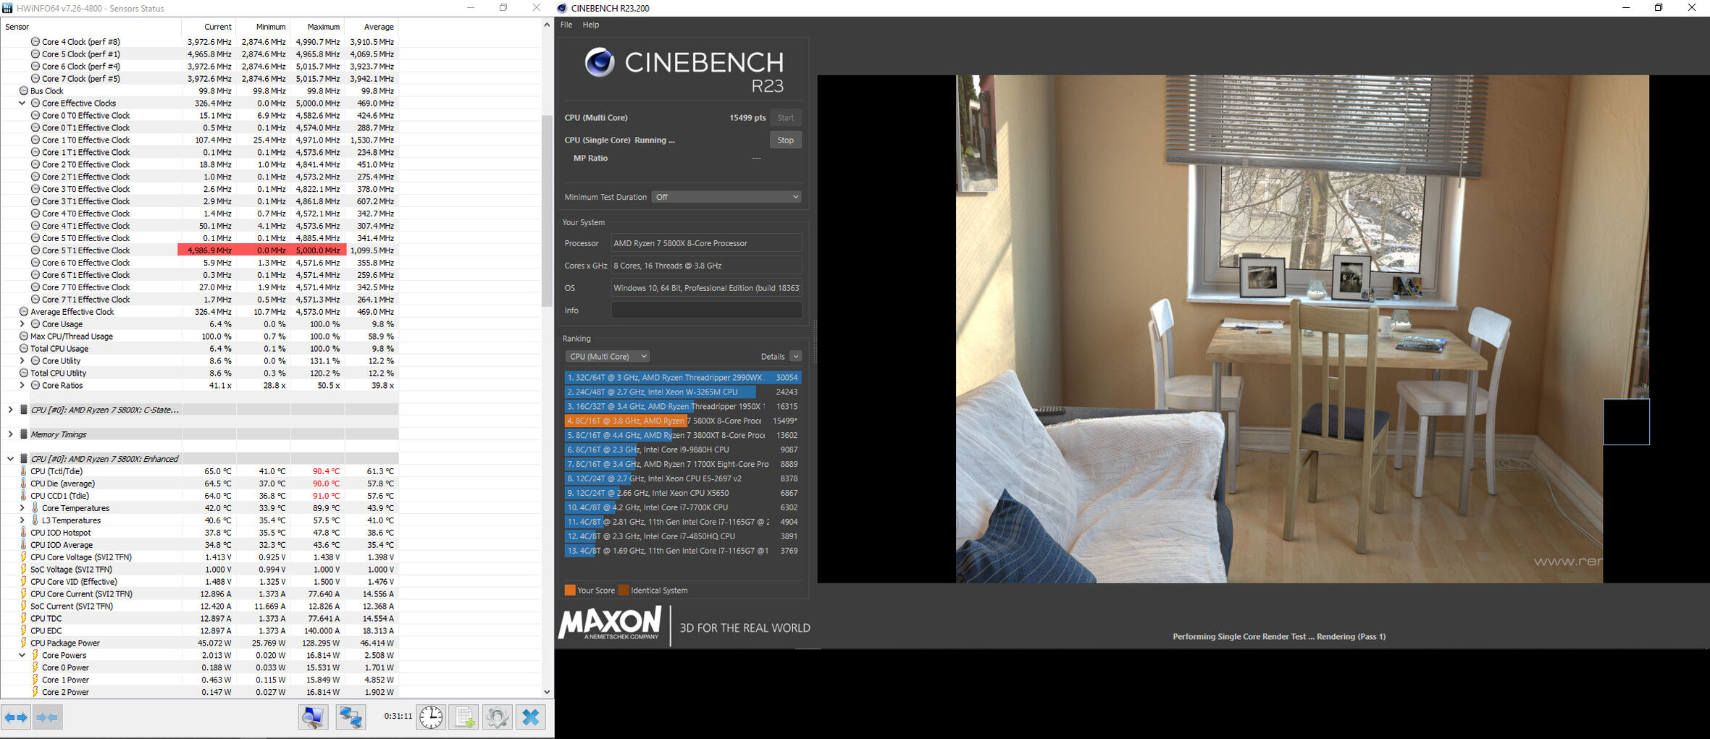Click the Info input field in Cinebench
Image resolution: width=1710 pixels, height=739 pixels.
pyautogui.click(x=706, y=311)
